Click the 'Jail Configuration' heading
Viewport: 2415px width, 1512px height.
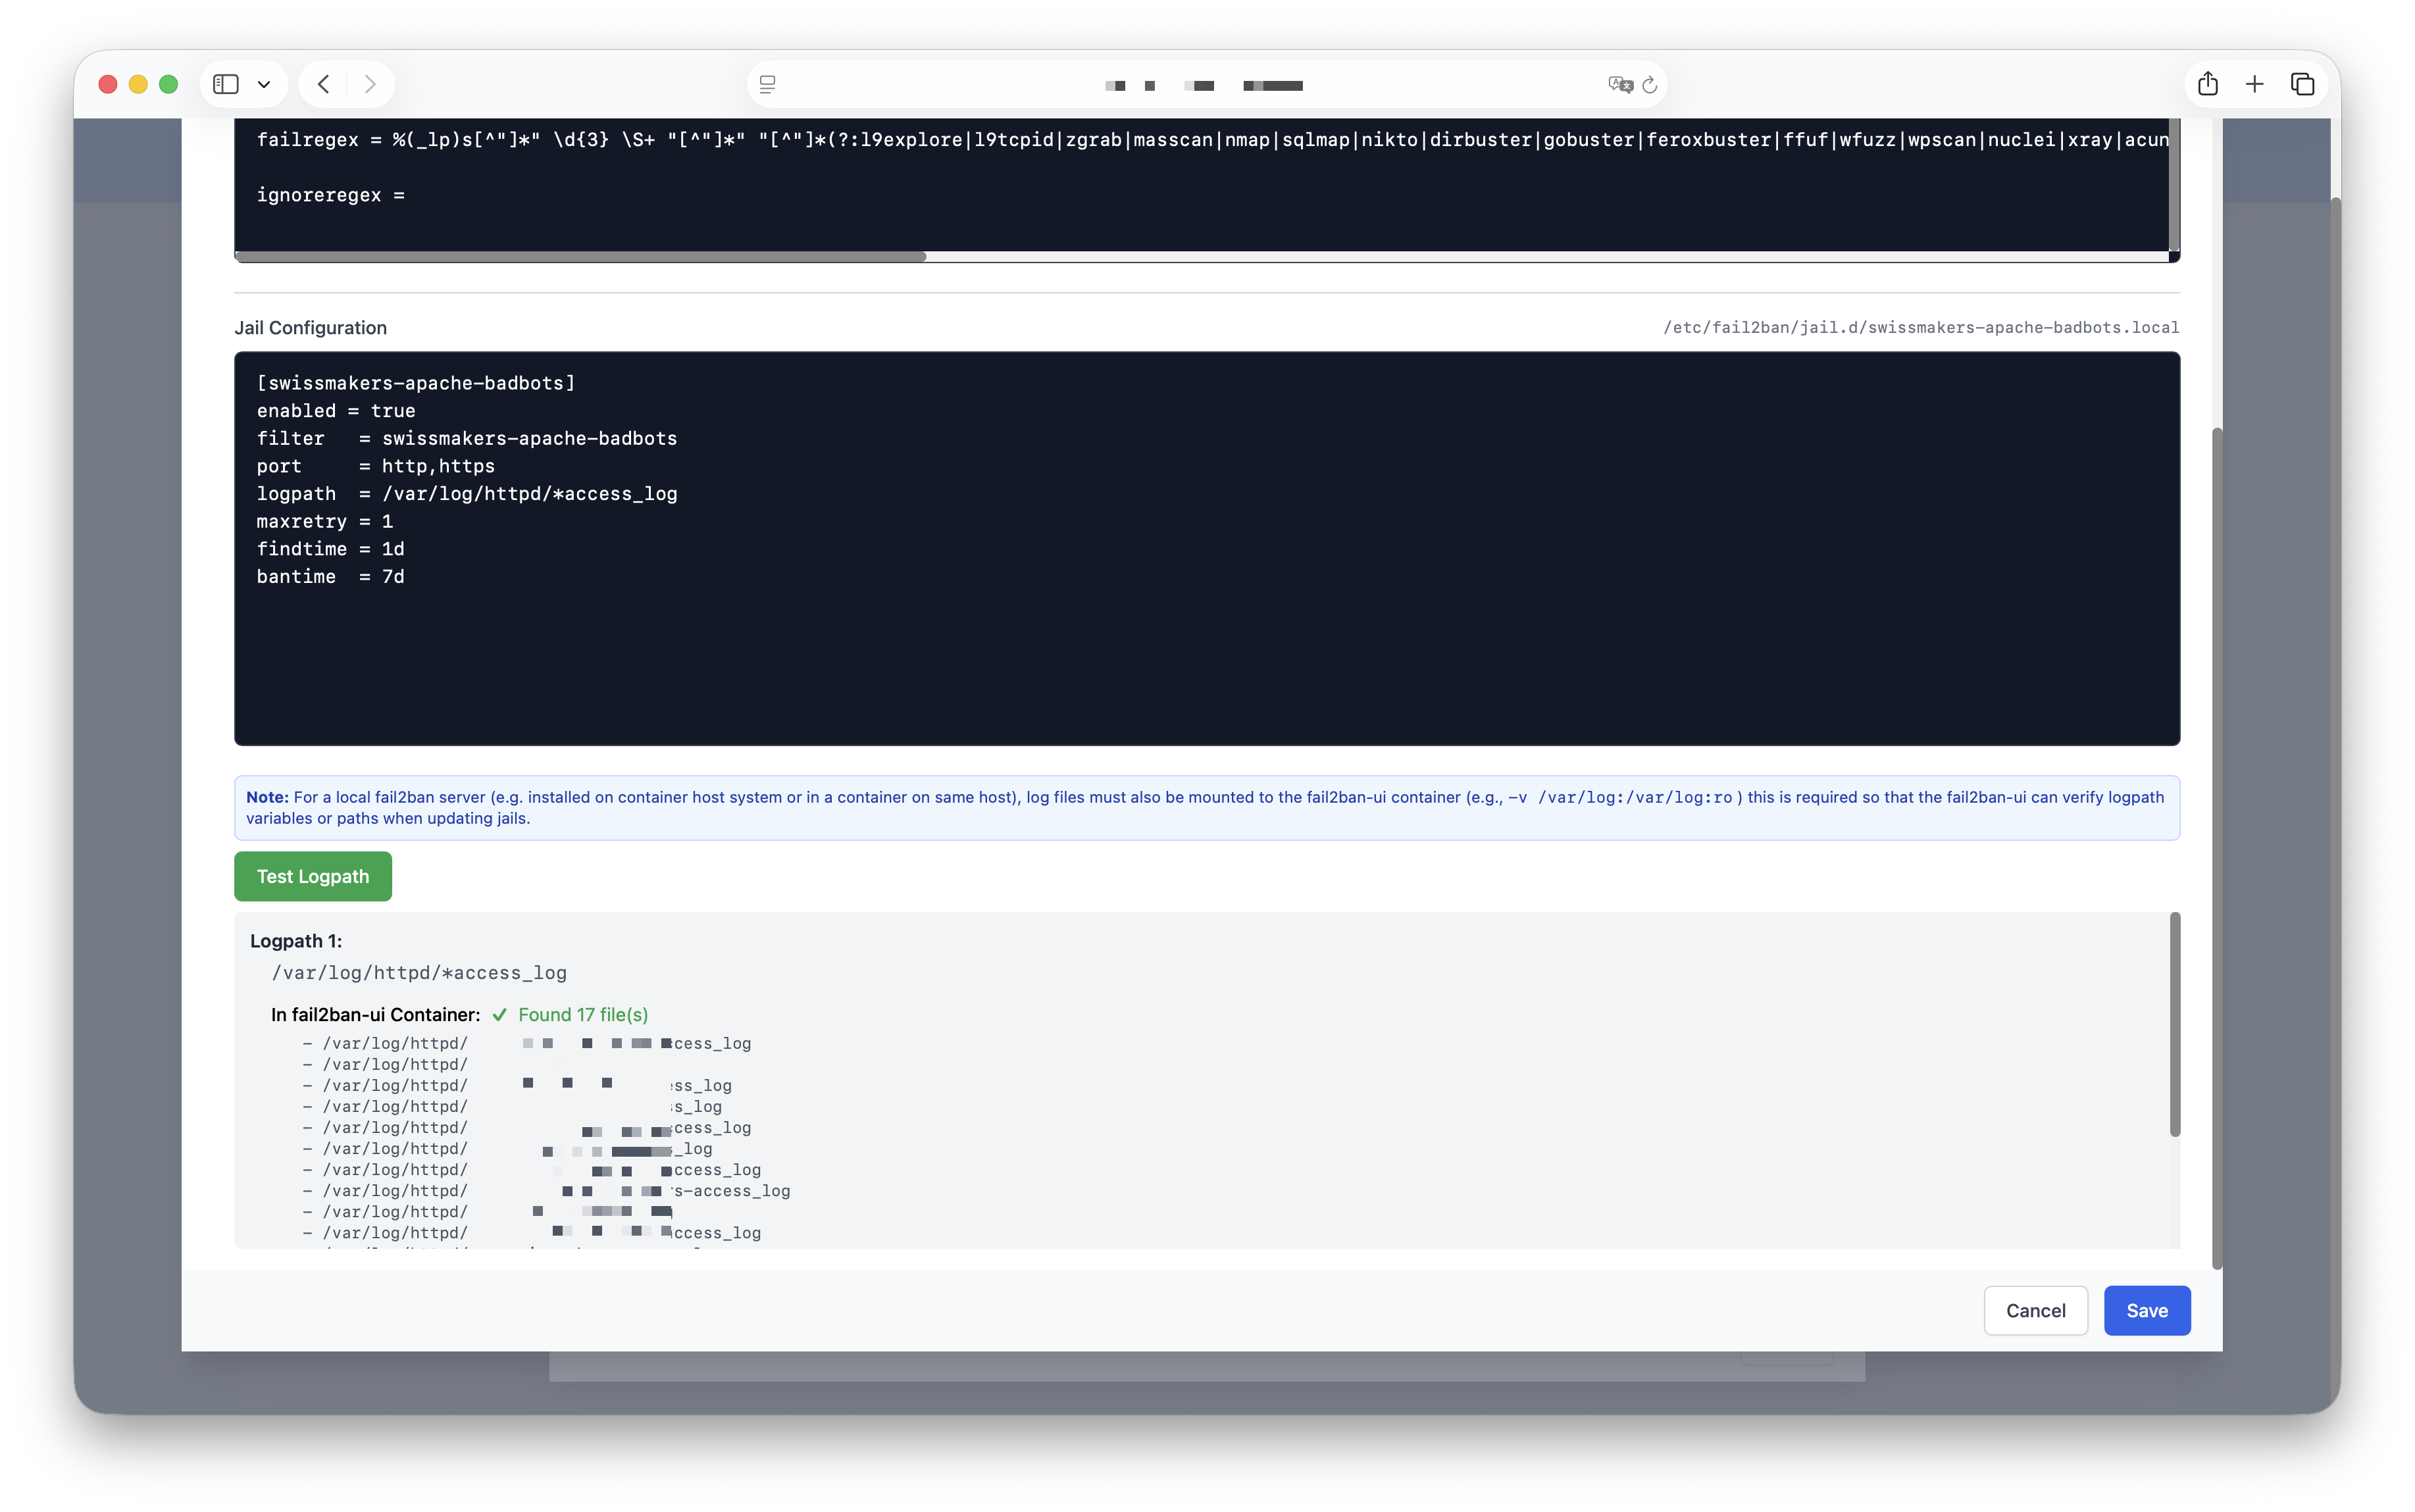310,328
